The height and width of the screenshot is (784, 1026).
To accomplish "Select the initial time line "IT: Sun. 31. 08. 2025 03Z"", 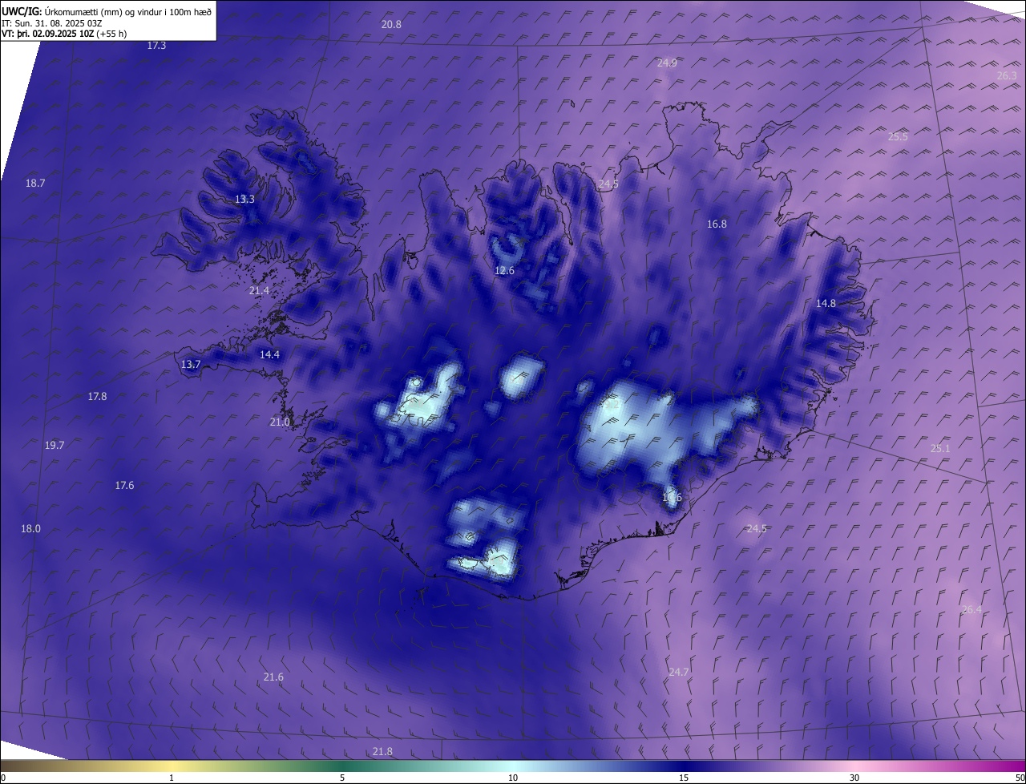I will 52,23.
